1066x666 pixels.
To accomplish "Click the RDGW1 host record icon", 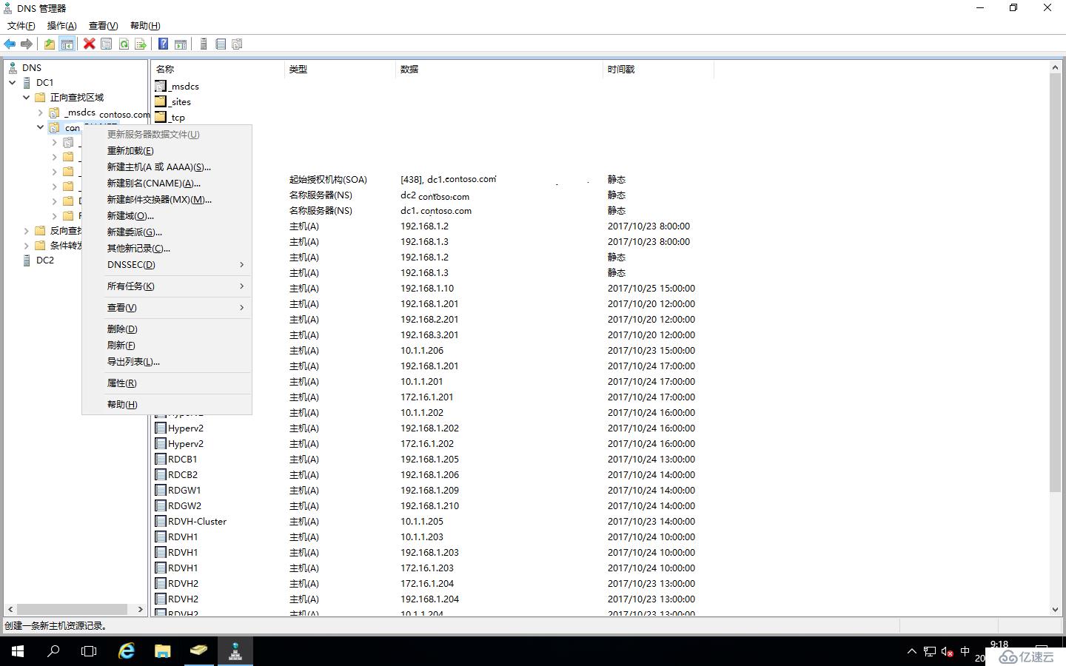I will pyautogui.click(x=161, y=490).
